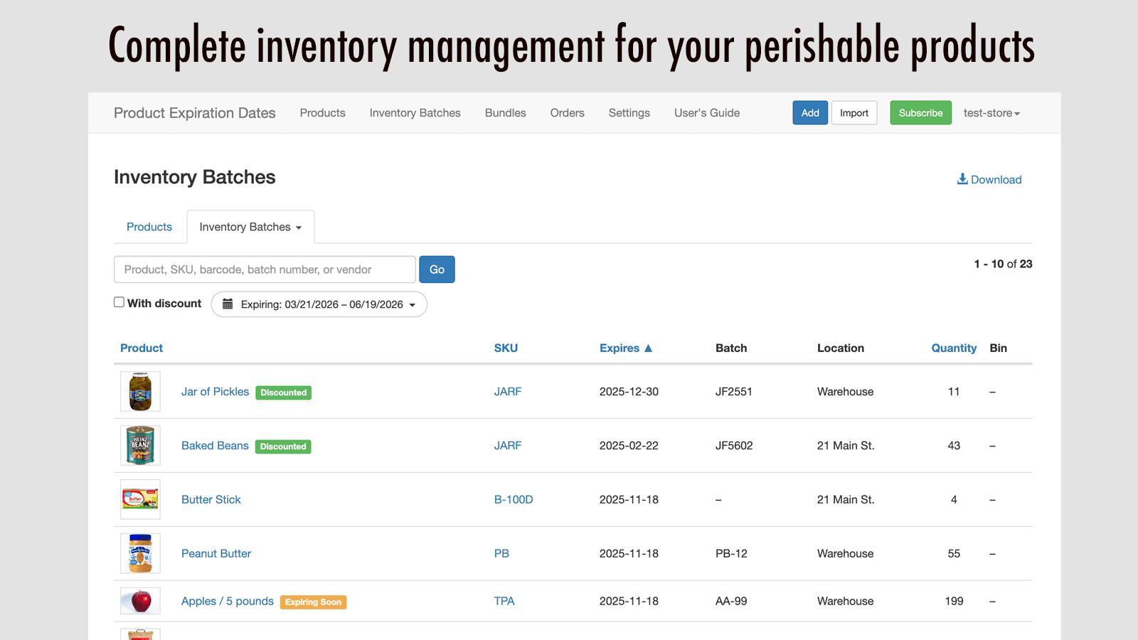Screen dimensions: 1138x640
Task: Open Butter Stick product thumbnail
Action: pyautogui.click(x=140, y=499)
